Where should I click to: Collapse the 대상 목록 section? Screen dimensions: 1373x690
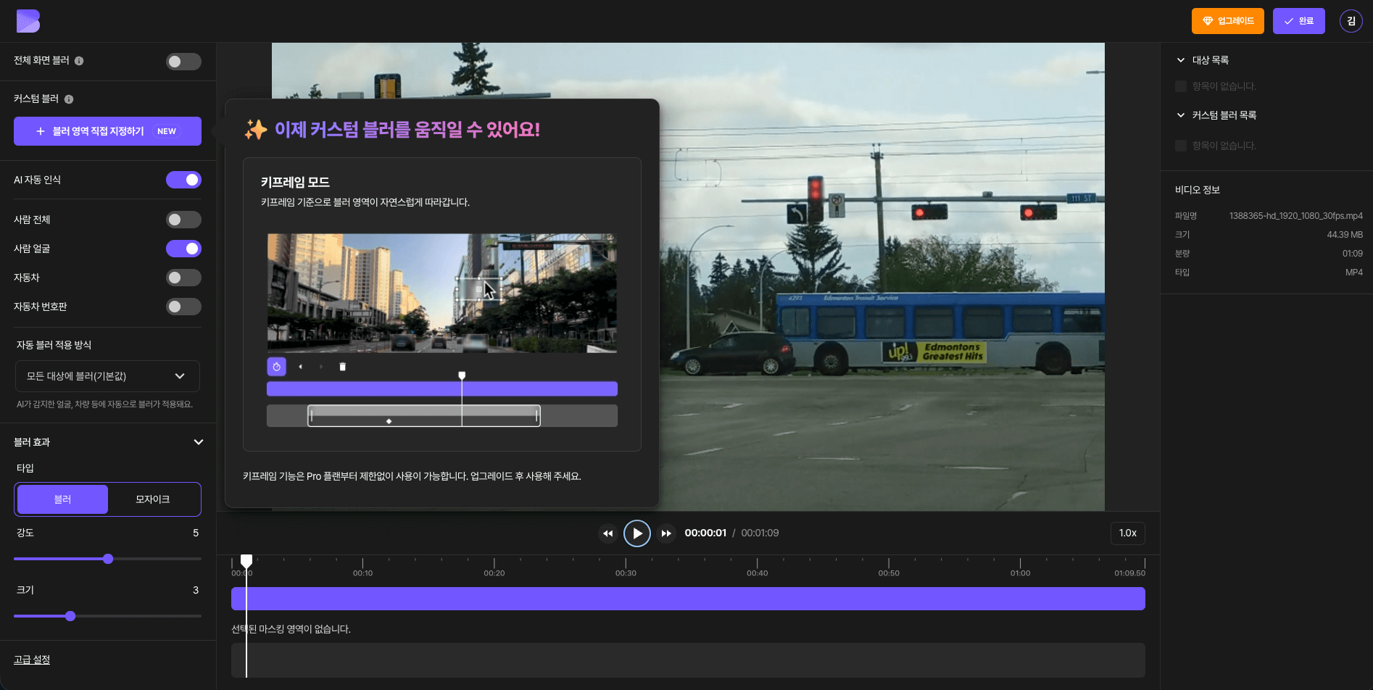point(1181,60)
